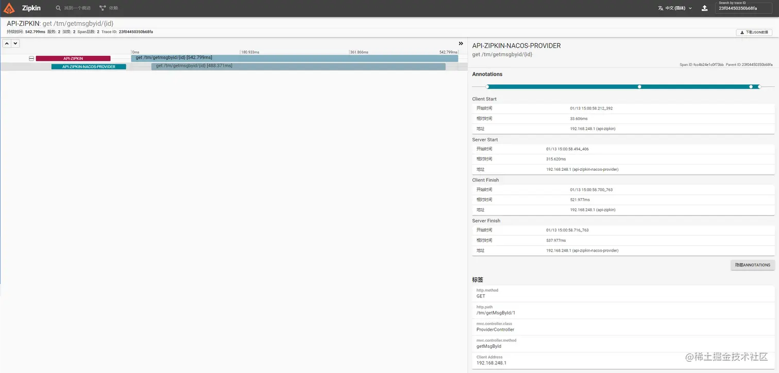Click the 180.933ms timeline tick label
The height and width of the screenshot is (373, 779).
point(250,52)
